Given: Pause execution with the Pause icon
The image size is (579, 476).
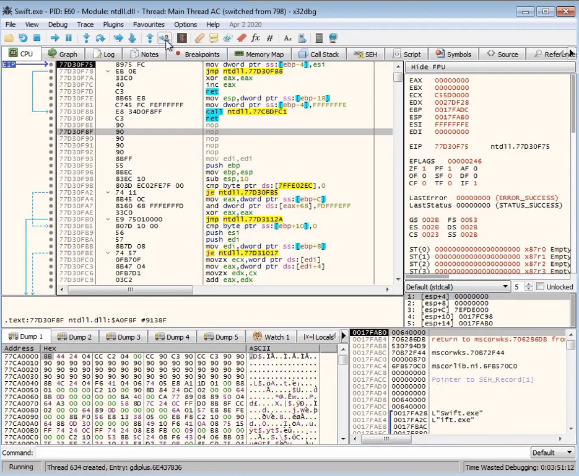Looking at the screenshot, I should (69, 38).
